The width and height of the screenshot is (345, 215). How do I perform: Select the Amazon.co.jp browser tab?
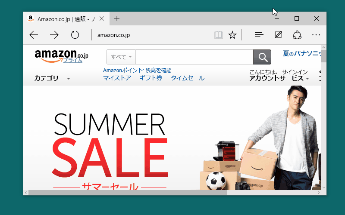pyautogui.click(x=66, y=19)
